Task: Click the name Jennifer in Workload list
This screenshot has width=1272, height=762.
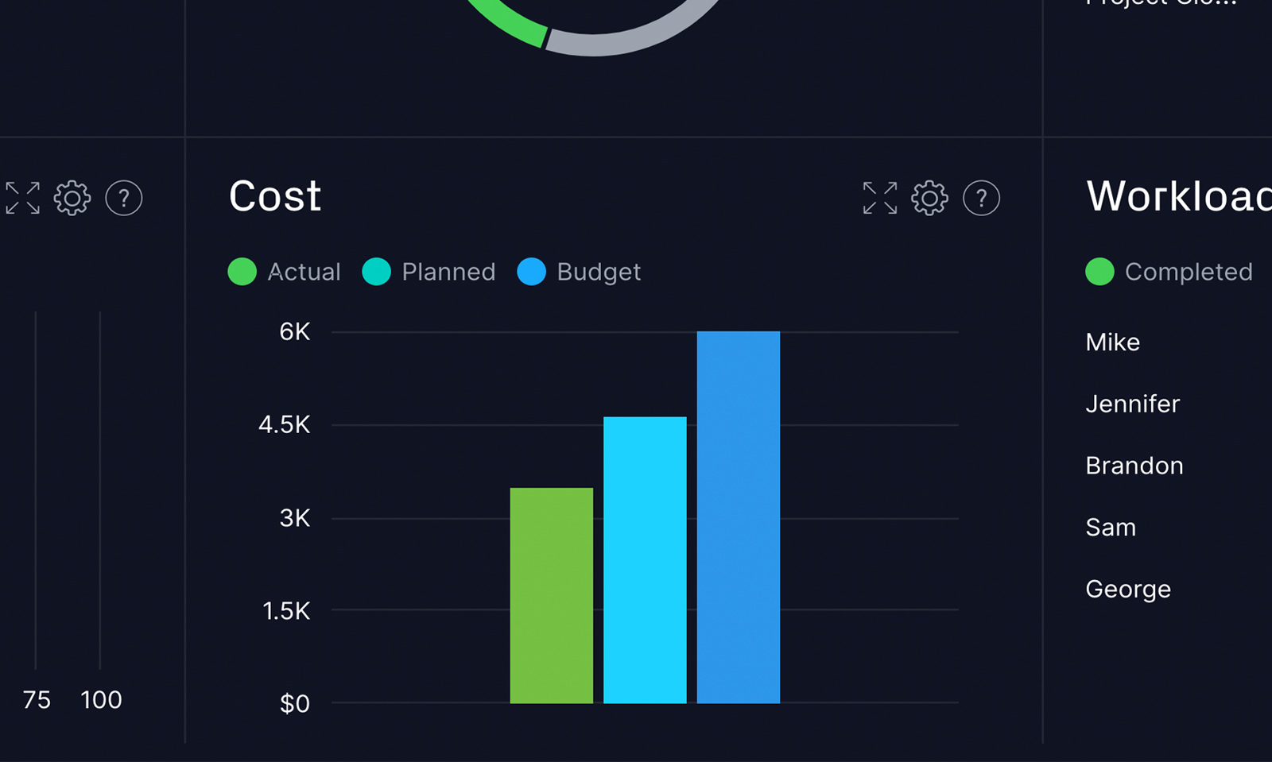Action: click(x=1132, y=404)
